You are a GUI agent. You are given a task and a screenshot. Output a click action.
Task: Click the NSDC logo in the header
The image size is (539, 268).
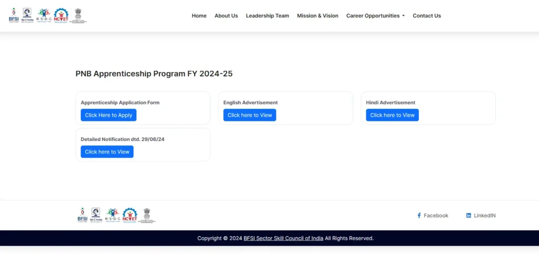44,15
